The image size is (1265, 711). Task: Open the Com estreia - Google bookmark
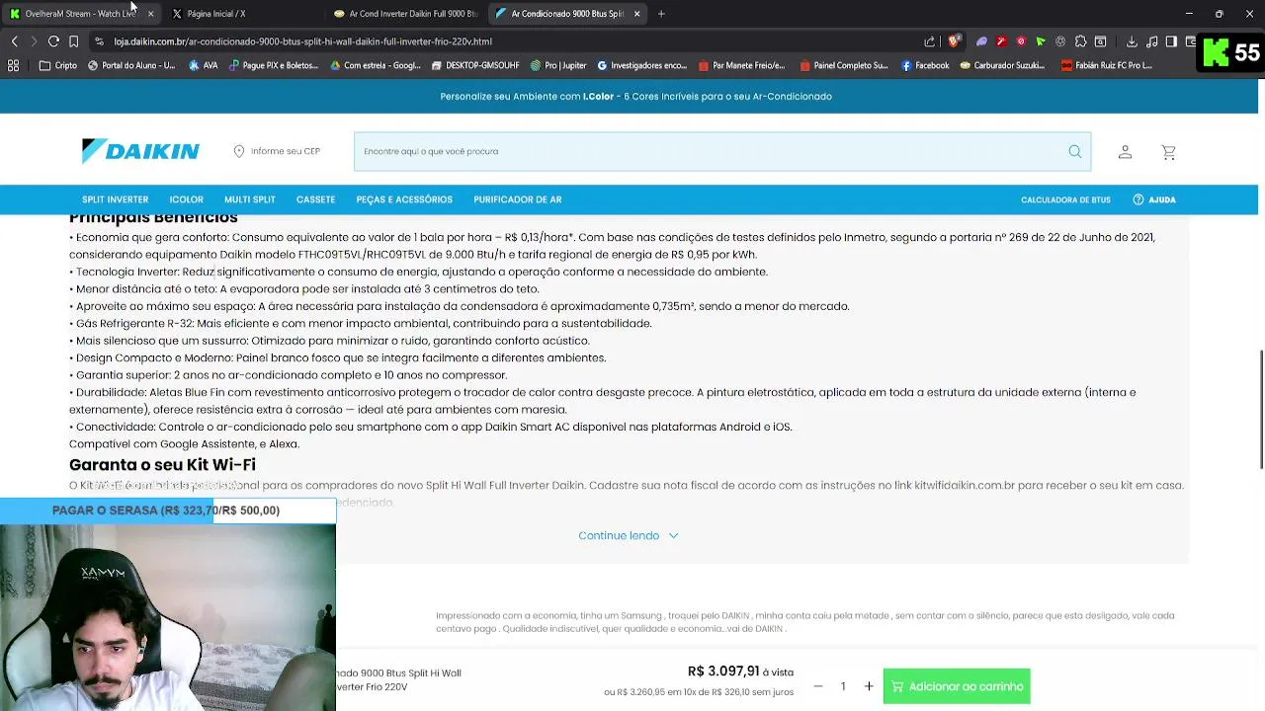pos(376,65)
